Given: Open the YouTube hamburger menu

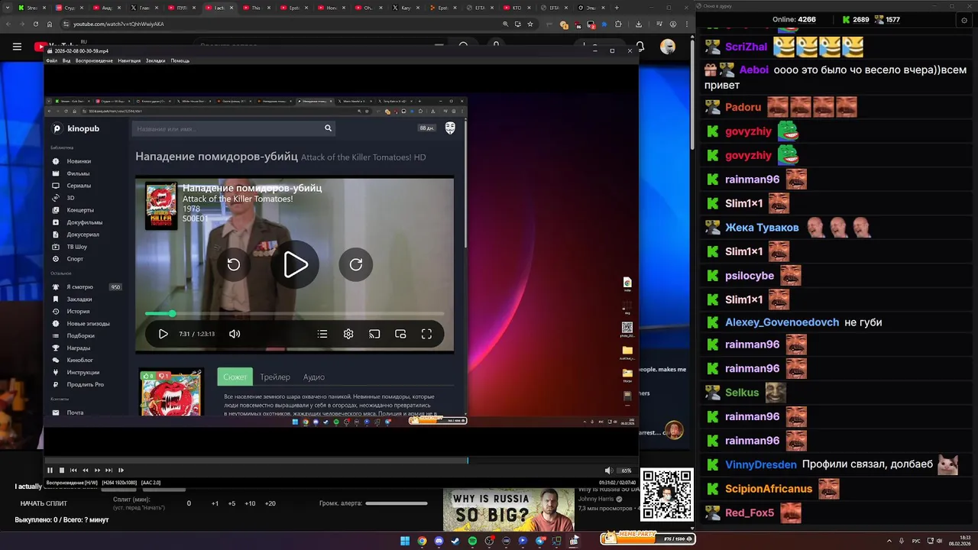Looking at the screenshot, I should [17, 47].
